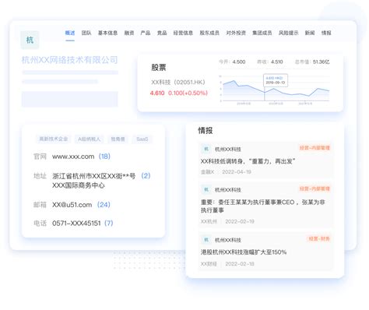Screen dimensions: 369x310
Task: Click the 杭 logo icon above the 王某某 CEO appointment
Action: click(206, 189)
